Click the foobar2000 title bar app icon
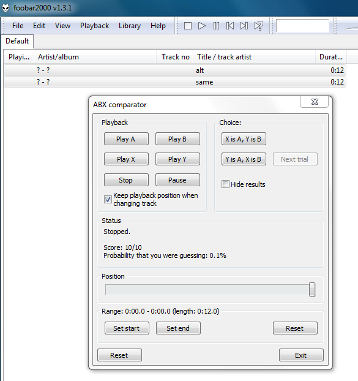This screenshot has width=358, height=381. tap(6, 8)
